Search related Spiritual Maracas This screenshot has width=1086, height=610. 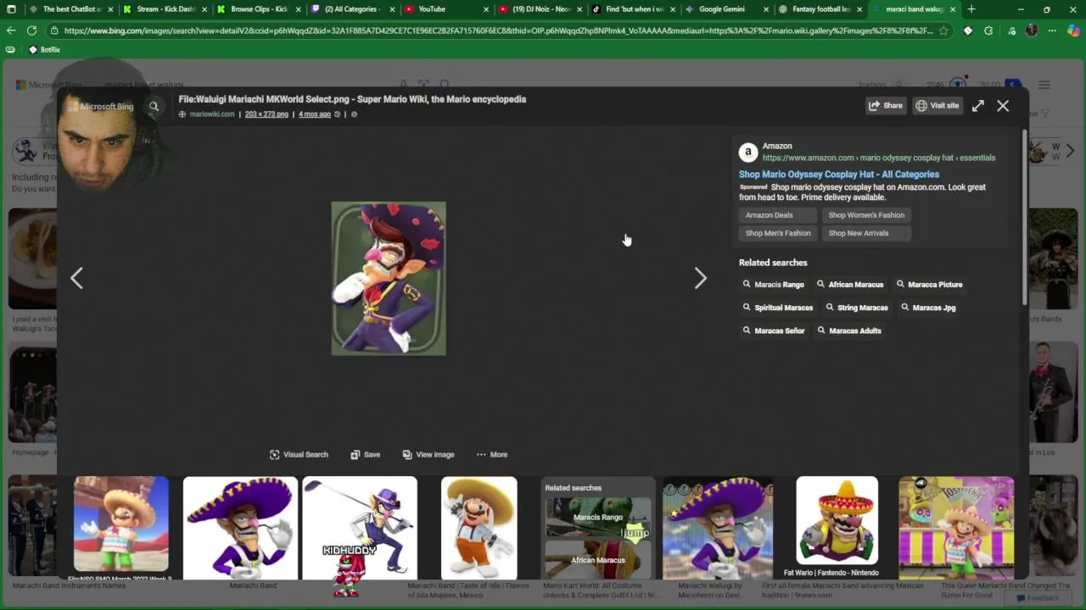(777, 308)
